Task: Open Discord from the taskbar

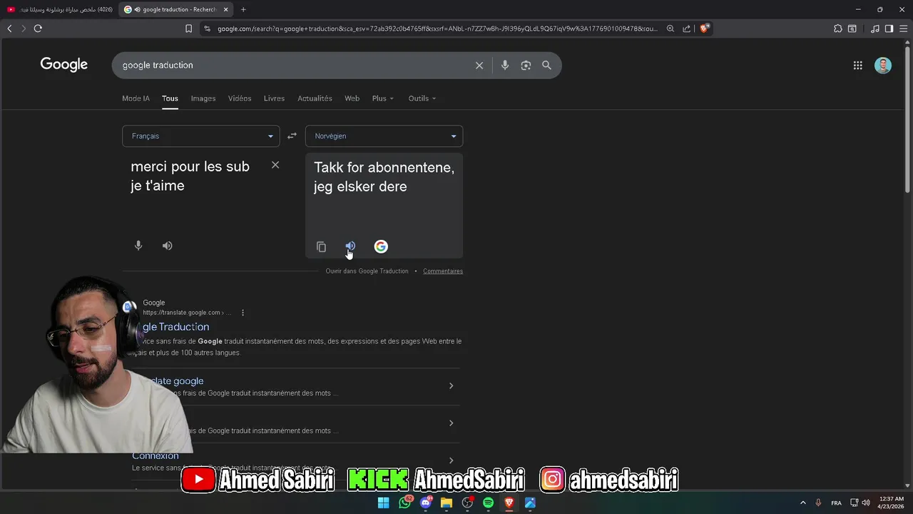Action: [x=426, y=503]
